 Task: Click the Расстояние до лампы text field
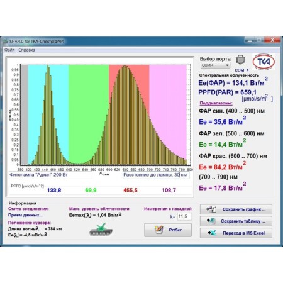click(156, 175)
